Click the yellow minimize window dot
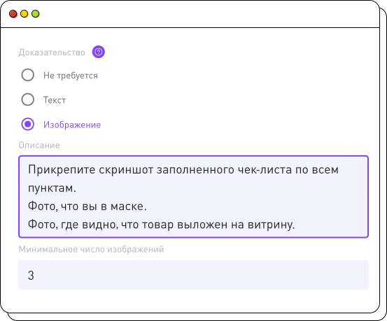Image resolution: width=387 pixels, height=321 pixels. pyautogui.click(x=24, y=14)
